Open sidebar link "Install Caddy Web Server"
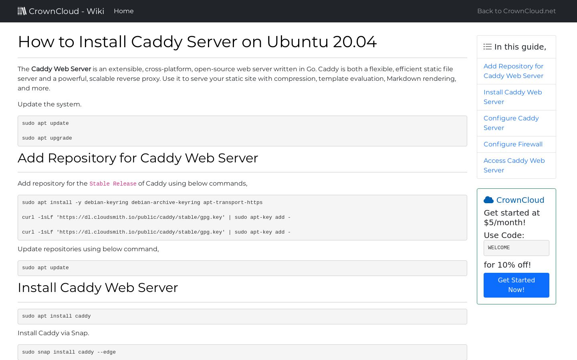Viewport: 577px width, 360px height. coord(512,97)
